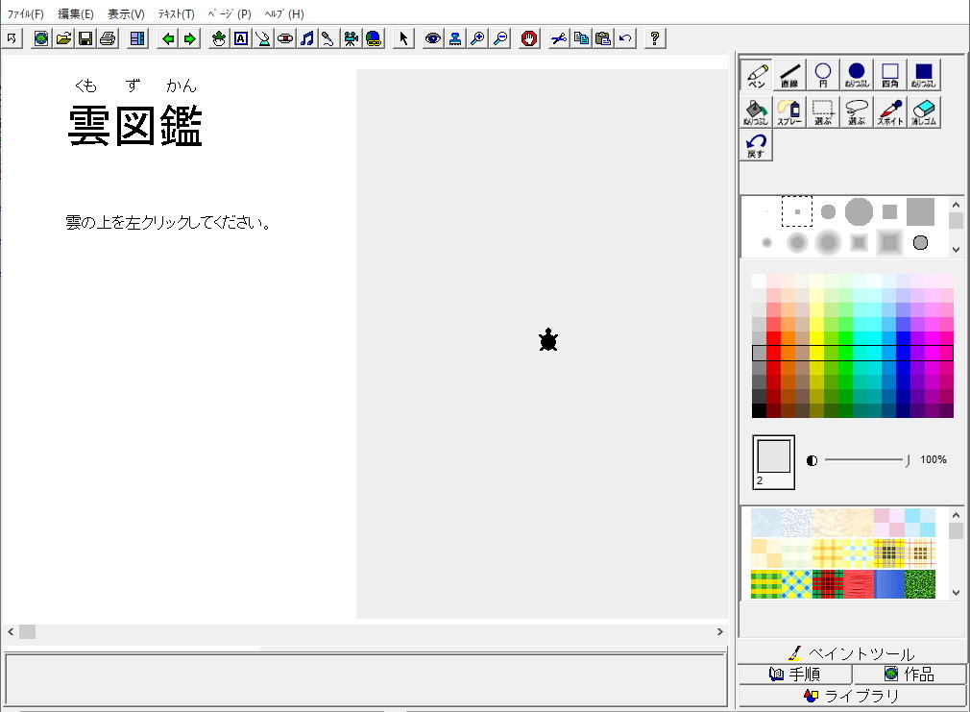Image resolution: width=970 pixels, height=712 pixels.
Task: Open the ファイル(F) menu
Action: (25, 14)
